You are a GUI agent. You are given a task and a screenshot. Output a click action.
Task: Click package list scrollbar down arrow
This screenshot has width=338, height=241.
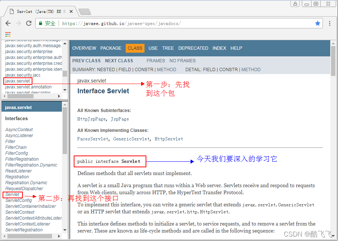pyautogui.click(x=65, y=90)
